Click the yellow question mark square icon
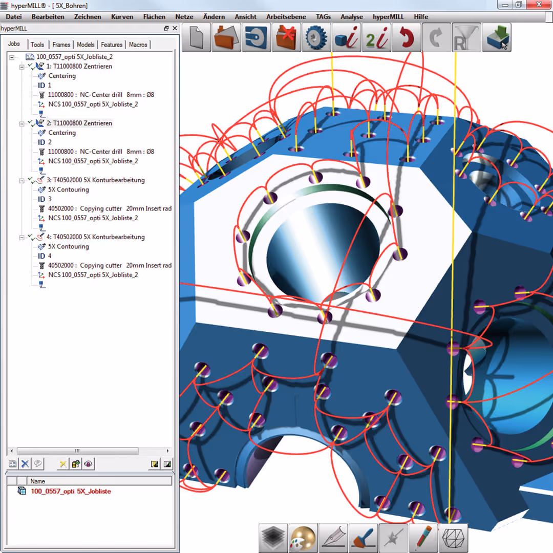Viewport: 553px width, 553px height. tap(155, 464)
